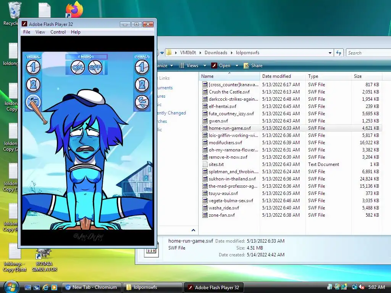Image resolution: width=391 pixels, height=293 pixels.
Task: Sort files by the Size column
Action: [x=367, y=76]
